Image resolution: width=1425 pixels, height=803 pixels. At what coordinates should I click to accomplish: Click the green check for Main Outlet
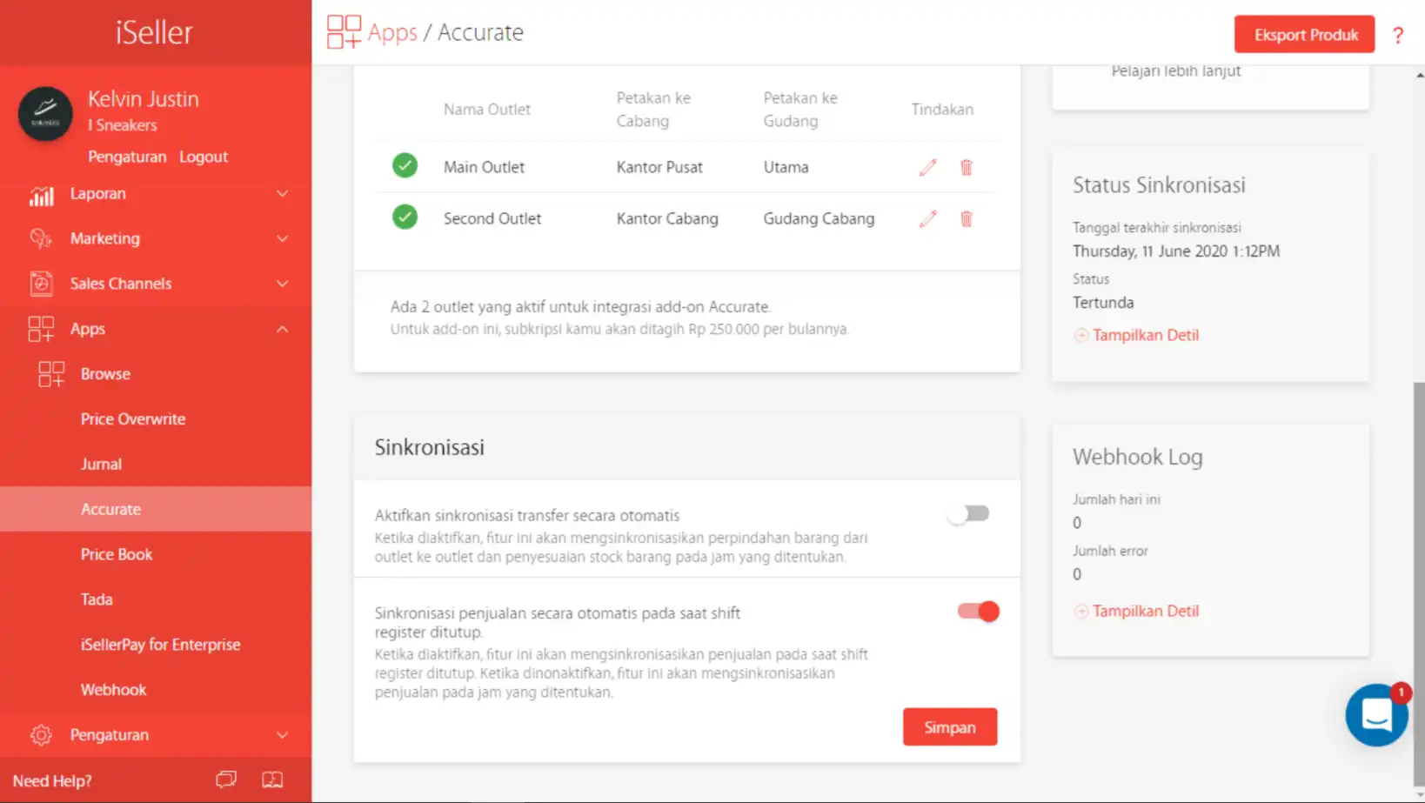(405, 165)
